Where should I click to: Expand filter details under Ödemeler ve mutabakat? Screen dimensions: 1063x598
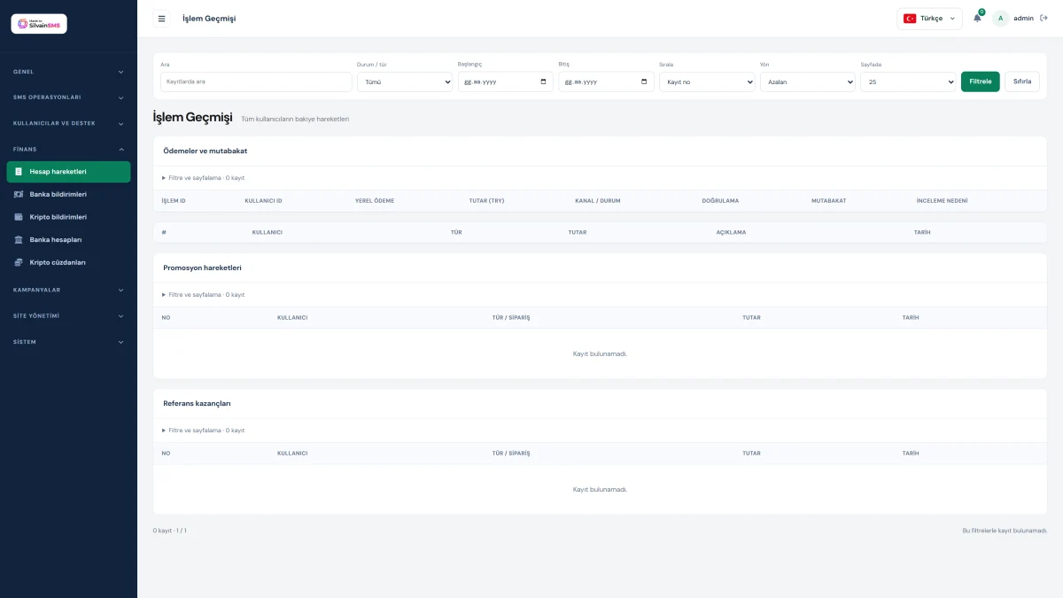click(x=203, y=178)
